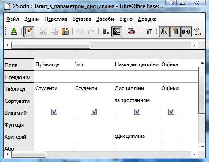Click the toolbar drag handle at left

6,31
